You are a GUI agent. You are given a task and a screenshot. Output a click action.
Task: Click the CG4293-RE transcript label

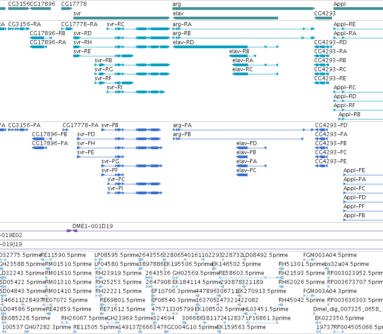point(330,78)
